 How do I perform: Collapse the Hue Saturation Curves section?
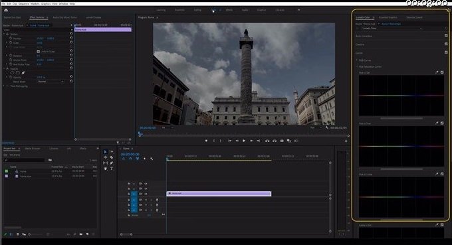(x=357, y=66)
